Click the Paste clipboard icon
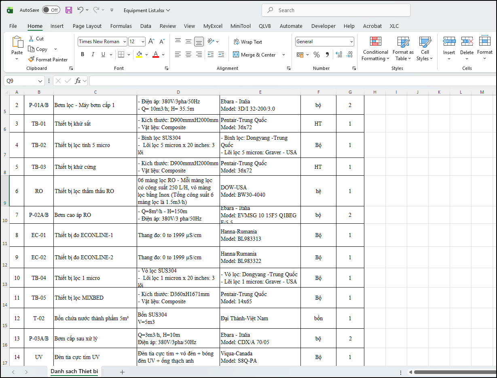This screenshot has height=378, width=497. [x=17, y=42]
